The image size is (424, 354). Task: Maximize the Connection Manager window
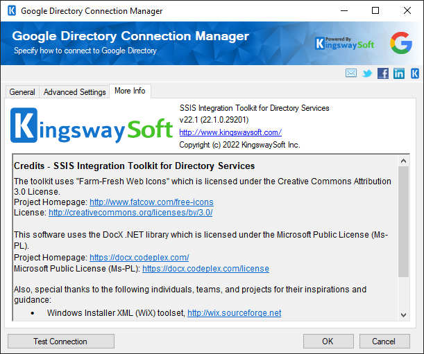[375, 11]
